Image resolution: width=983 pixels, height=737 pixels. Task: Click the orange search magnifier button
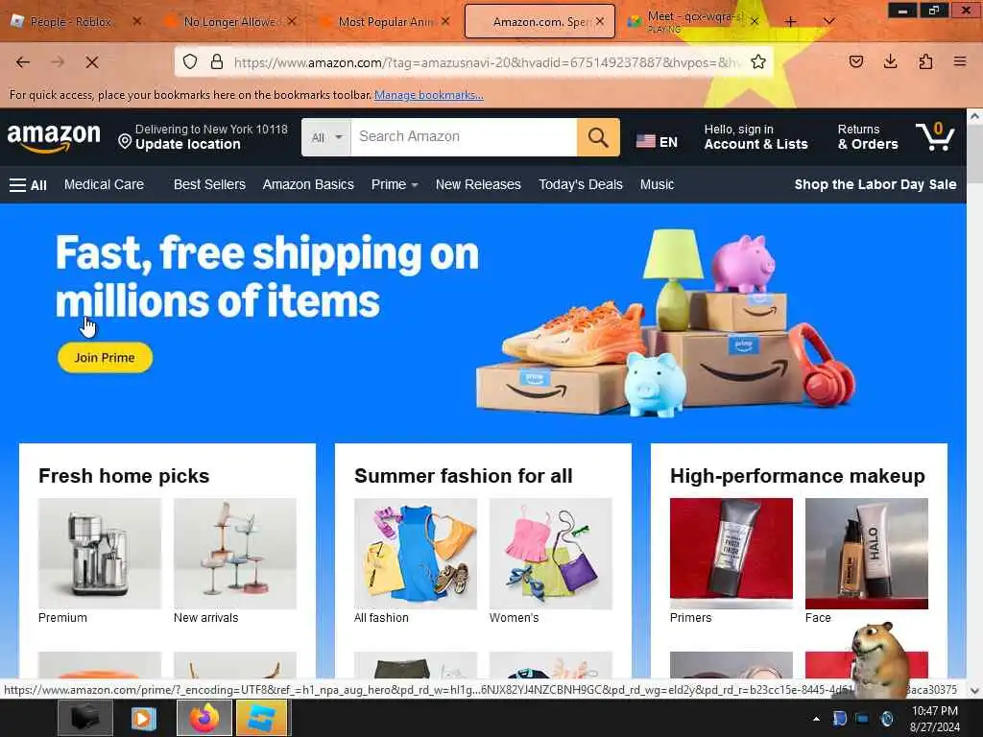(x=598, y=137)
